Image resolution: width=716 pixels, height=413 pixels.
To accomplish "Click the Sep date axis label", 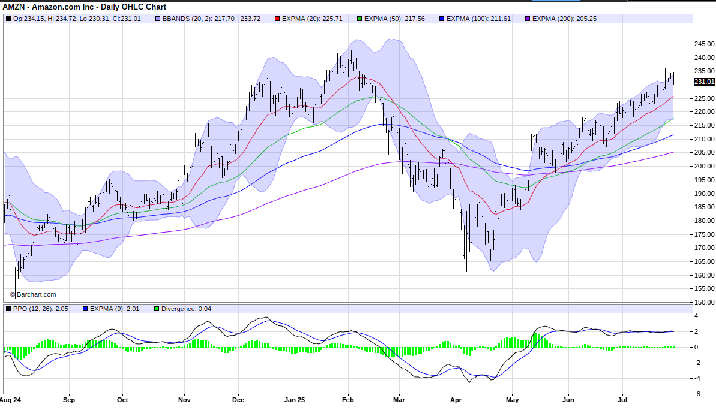I will point(69,400).
